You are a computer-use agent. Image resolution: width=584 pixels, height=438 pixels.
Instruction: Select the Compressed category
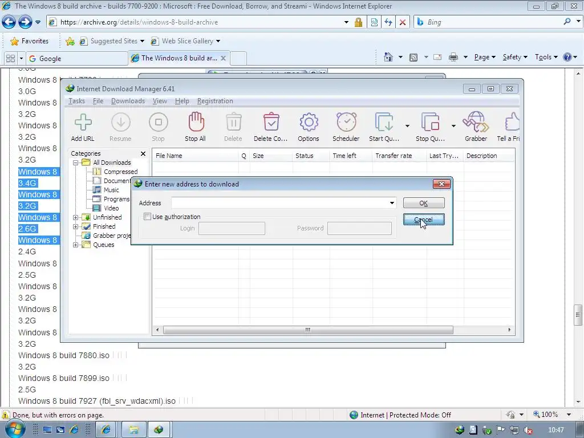click(121, 172)
